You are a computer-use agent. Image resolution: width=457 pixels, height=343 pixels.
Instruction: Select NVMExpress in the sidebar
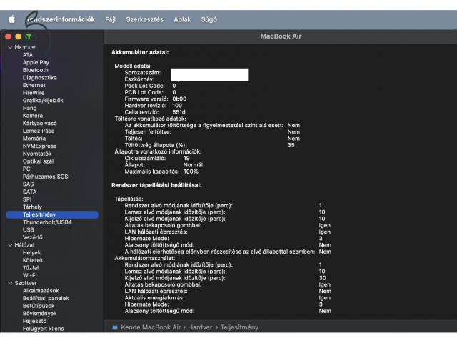pyautogui.click(x=39, y=146)
